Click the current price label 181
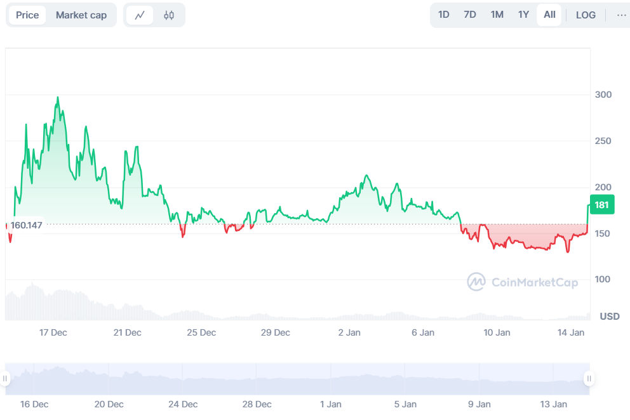 [x=601, y=205]
